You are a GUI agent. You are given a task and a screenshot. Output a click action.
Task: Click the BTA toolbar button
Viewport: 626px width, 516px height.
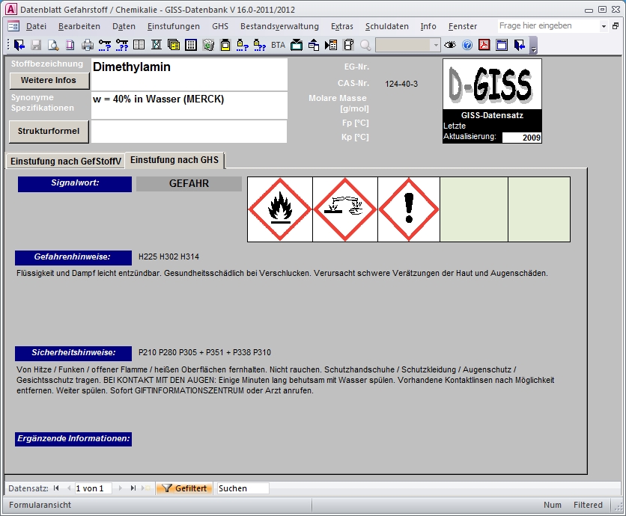pyautogui.click(x=278, y=45)
